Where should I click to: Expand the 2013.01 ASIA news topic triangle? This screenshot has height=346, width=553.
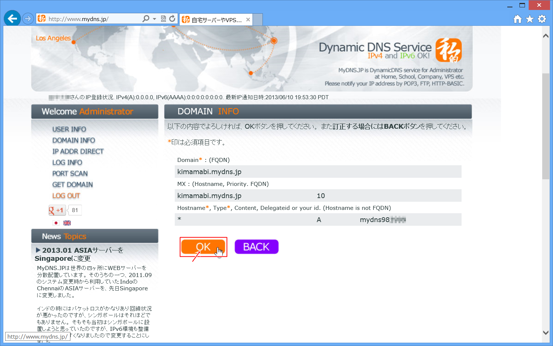tap(38, 250)
